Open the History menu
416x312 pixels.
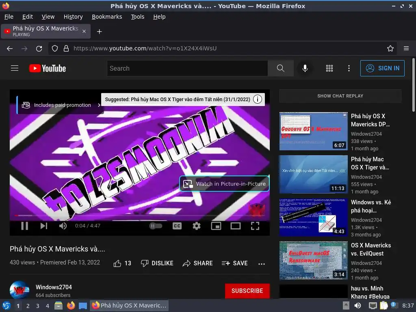(73, 17)
